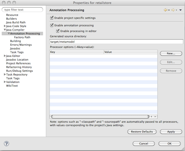Viewport: 185px width, 151px height.
Task: Toggle Enable project specific settings checkbox
Action: pos(52,18)
